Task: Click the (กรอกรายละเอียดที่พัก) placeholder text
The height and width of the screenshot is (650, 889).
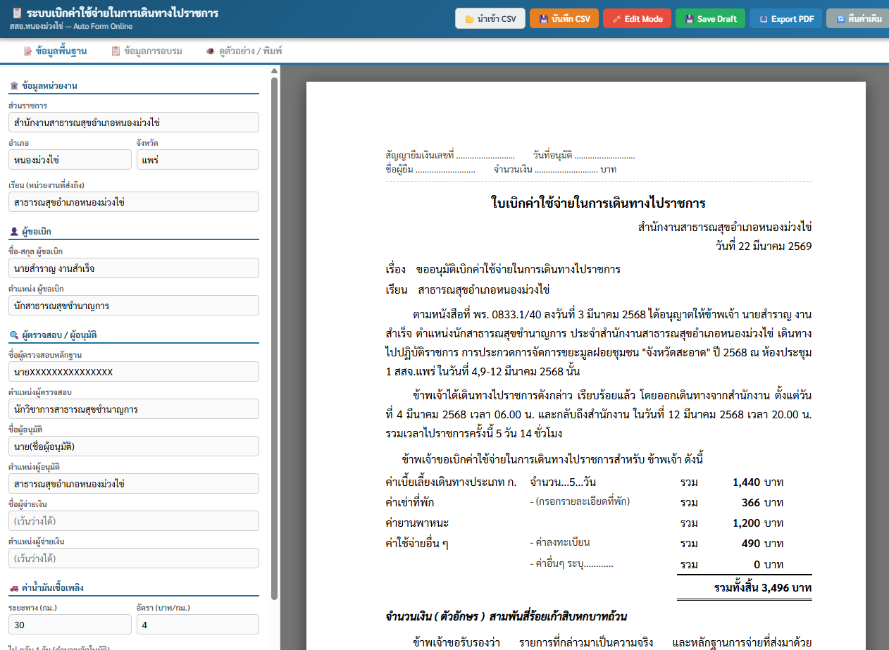Action: pyautogui.click(x=579, y=502)
